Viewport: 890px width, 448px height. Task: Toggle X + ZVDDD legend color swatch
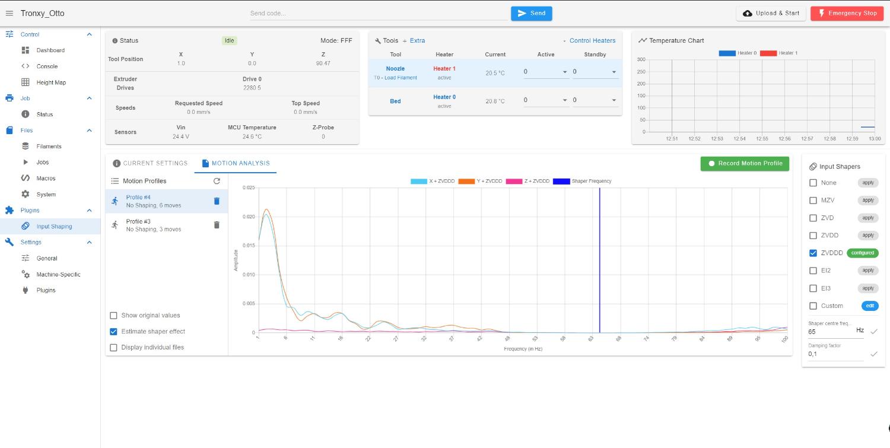point(418,181)
